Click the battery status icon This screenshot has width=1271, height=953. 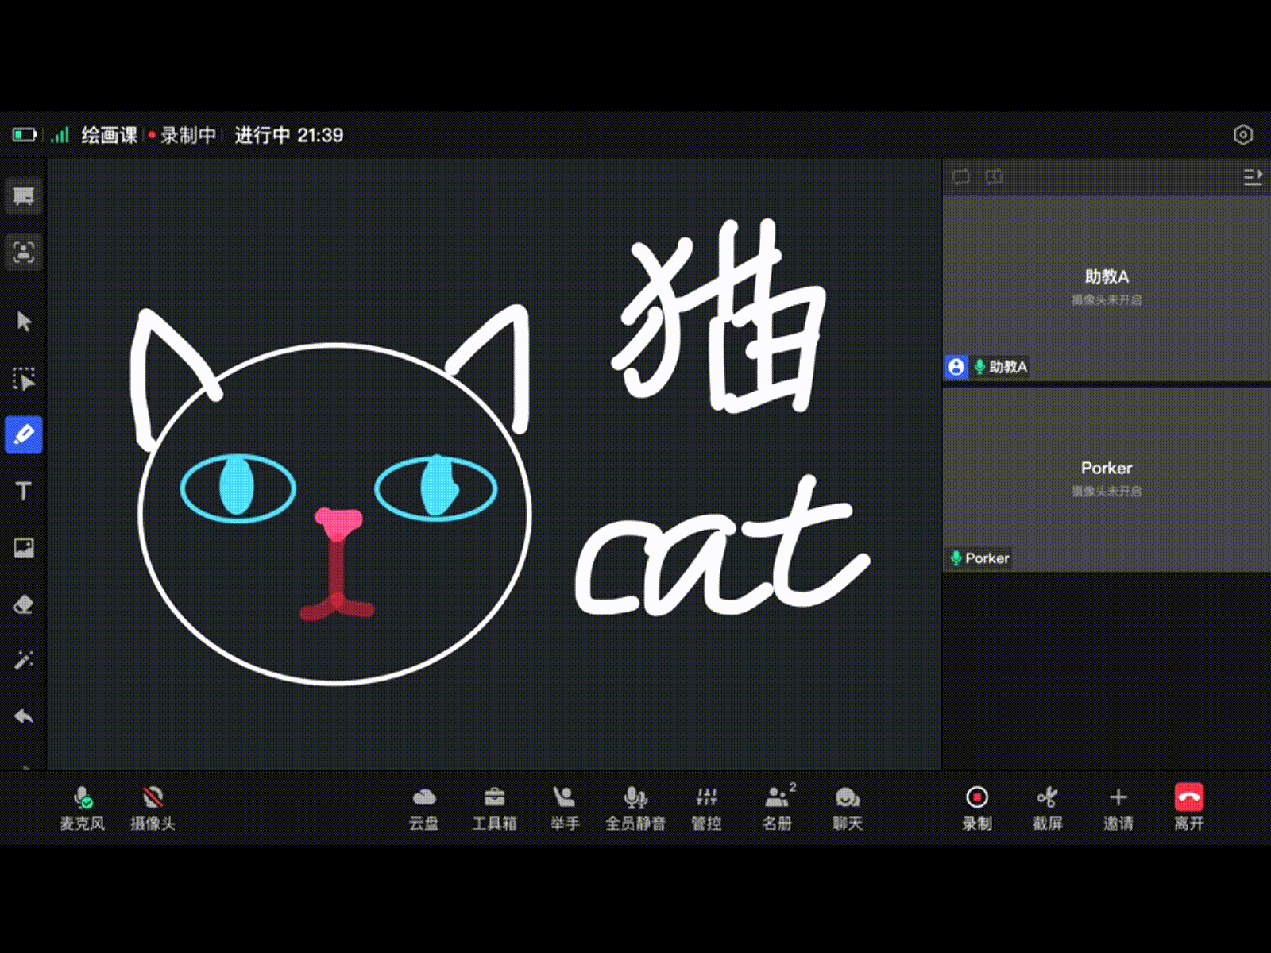[25, 135]
